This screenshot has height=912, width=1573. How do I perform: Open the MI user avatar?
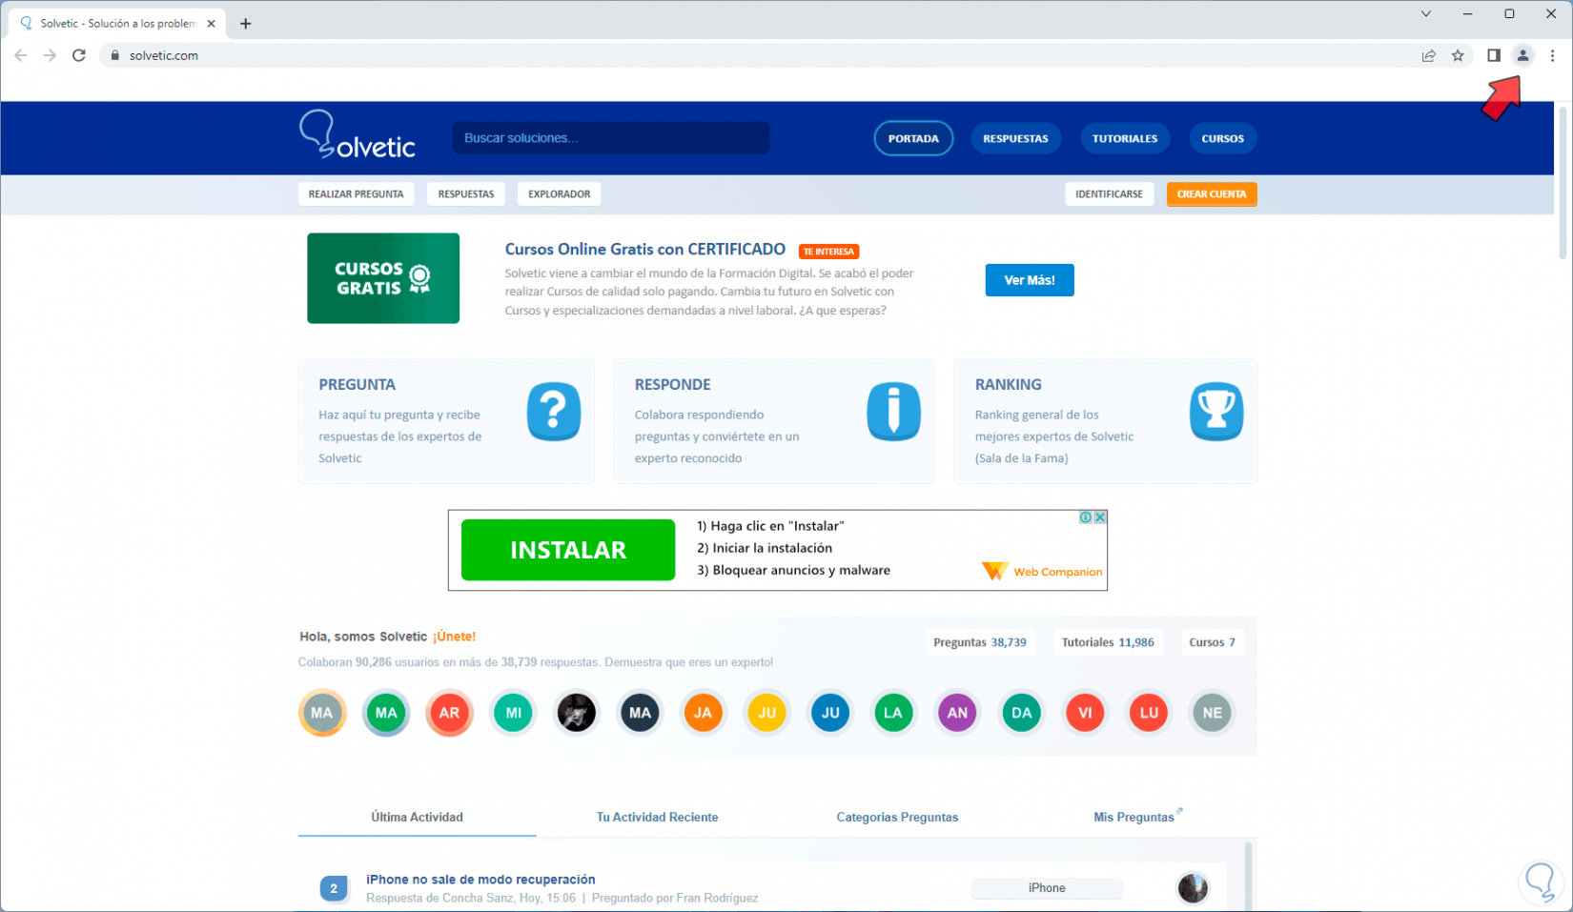[513, 713]
